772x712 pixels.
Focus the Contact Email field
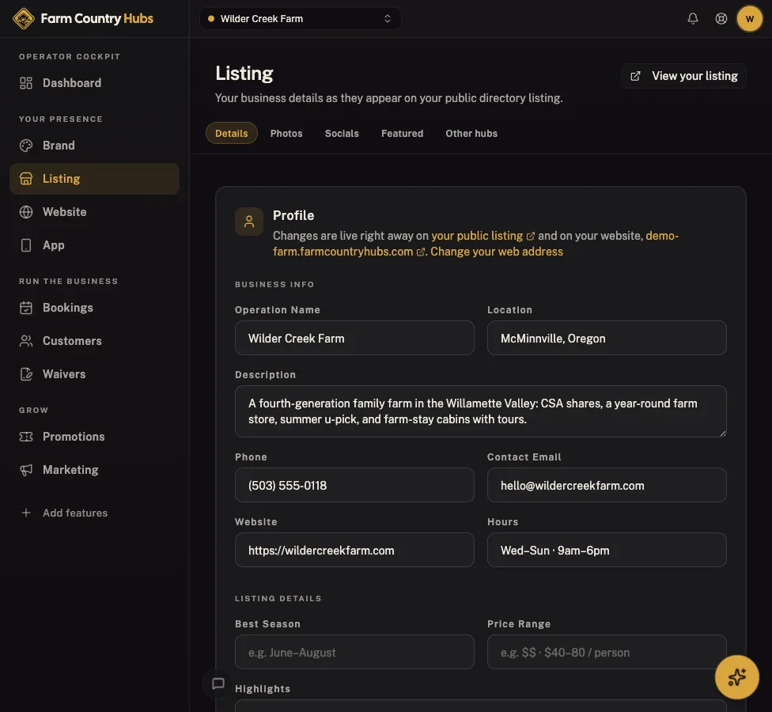pos(607,485)
